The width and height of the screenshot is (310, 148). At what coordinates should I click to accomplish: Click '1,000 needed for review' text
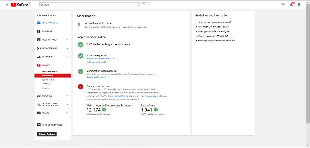[x=152, y=114]
